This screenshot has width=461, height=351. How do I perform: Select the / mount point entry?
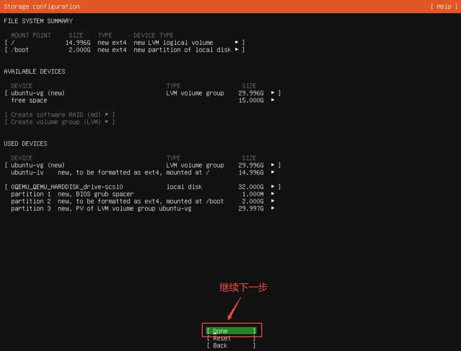(x=125, y=42)
